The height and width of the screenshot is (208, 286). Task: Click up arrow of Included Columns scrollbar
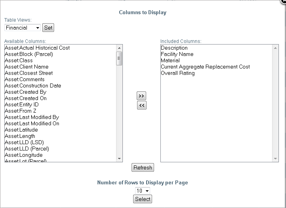coord(275,48)
